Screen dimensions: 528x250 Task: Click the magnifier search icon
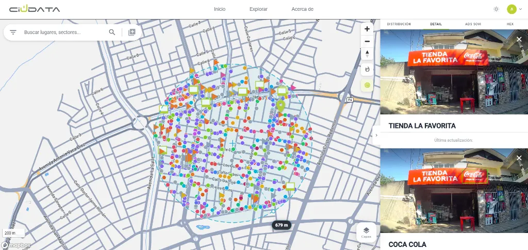click(112, 32)
